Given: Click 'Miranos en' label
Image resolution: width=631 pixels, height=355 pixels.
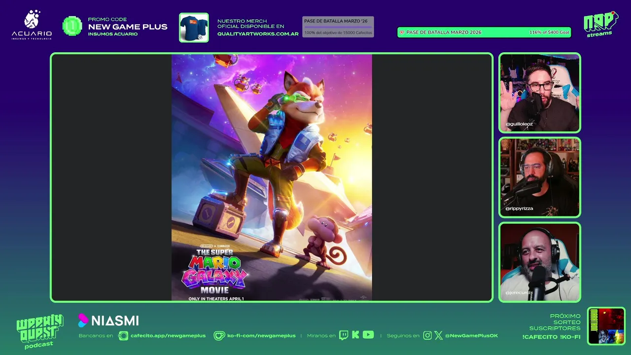Looking at the screenshot, I should click(x=321, y=336).
